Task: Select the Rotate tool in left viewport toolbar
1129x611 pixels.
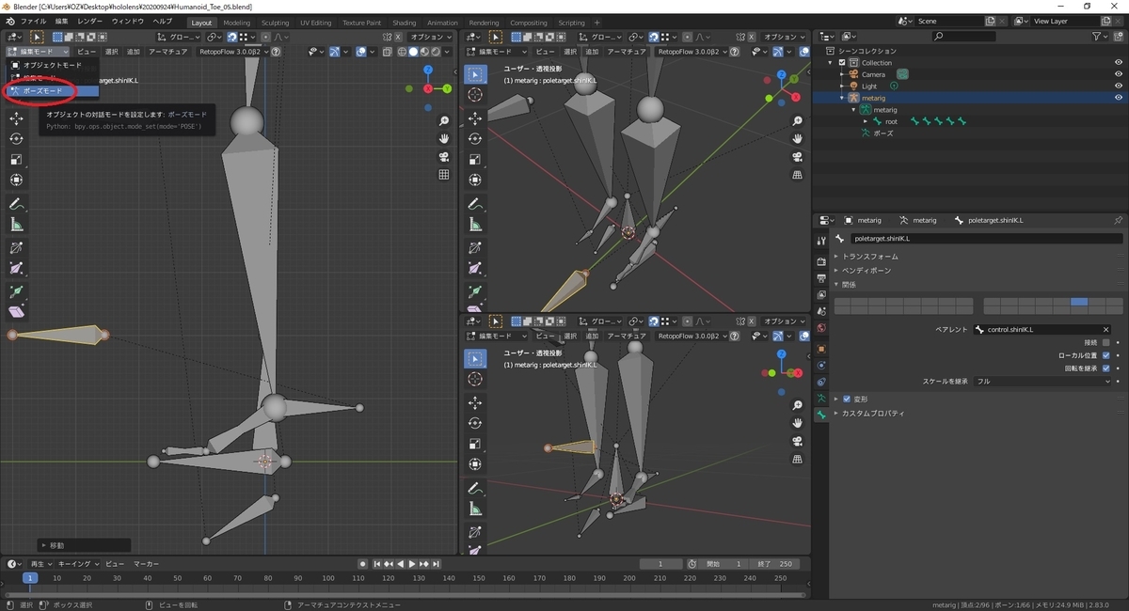Action: [17, 139]
